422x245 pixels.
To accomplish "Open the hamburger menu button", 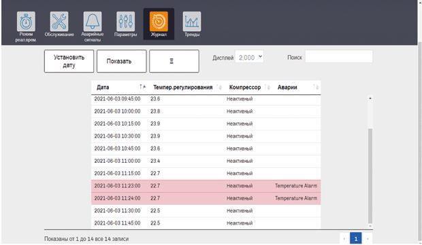I will [174, 61].
